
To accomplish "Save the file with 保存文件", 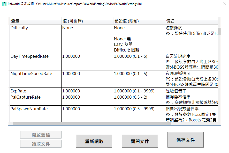I will click(x=186, y=140).
